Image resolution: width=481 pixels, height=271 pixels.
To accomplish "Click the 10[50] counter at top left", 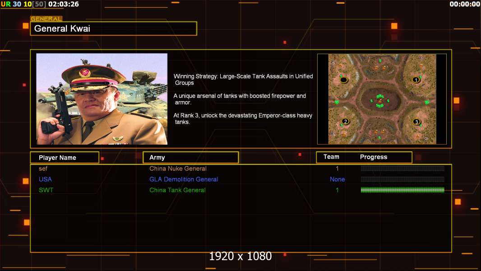I will pos(35,5).
